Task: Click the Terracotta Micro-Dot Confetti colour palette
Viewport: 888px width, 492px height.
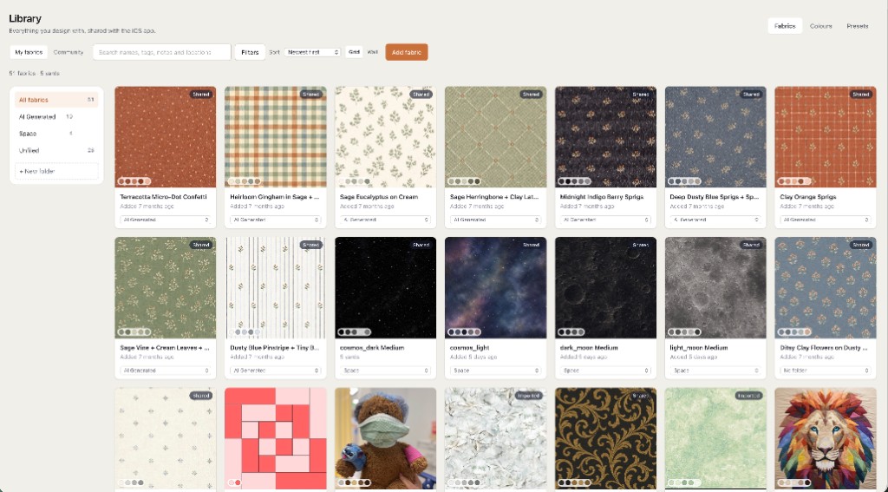Action: pos(134,181)
